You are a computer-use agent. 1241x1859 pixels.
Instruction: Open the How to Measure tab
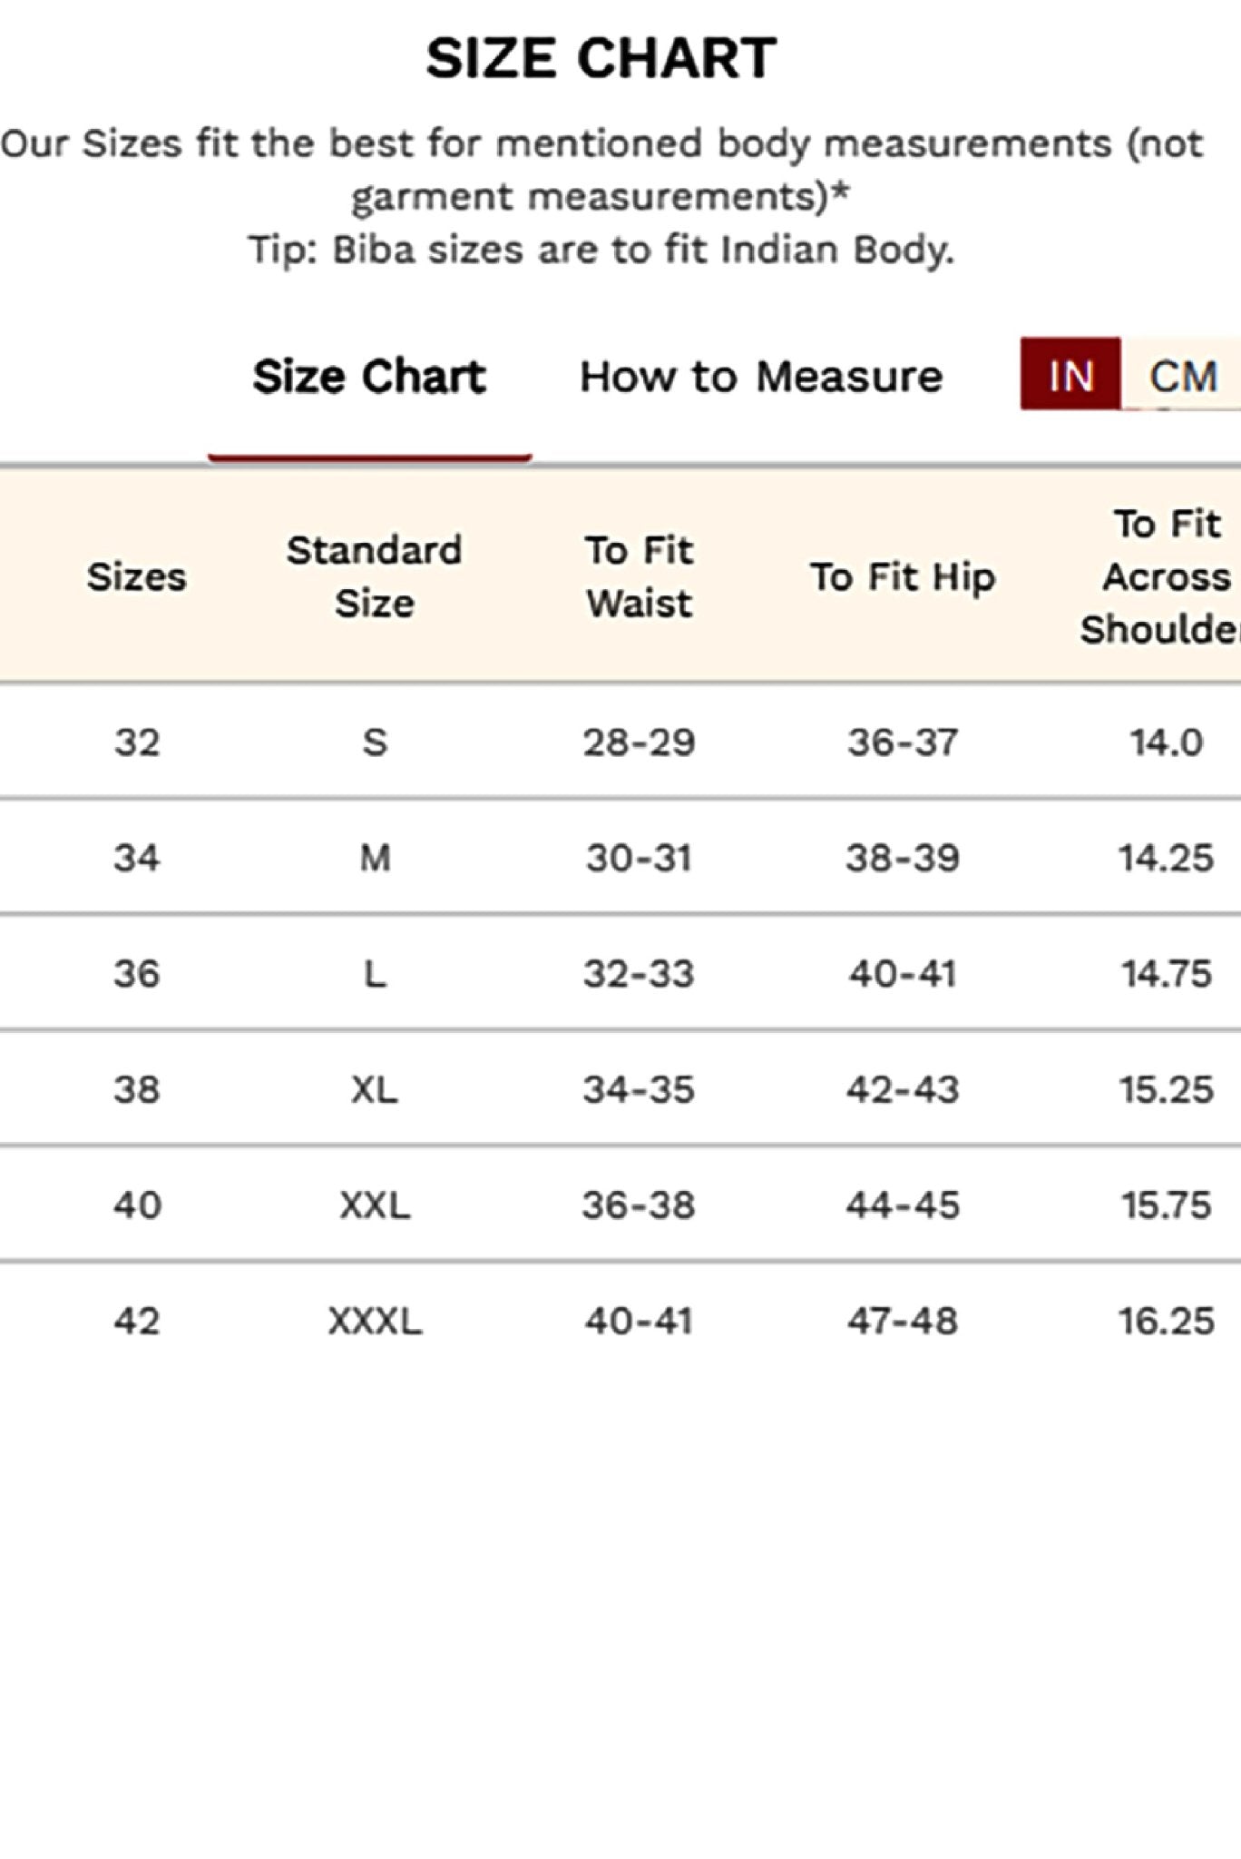761,377
